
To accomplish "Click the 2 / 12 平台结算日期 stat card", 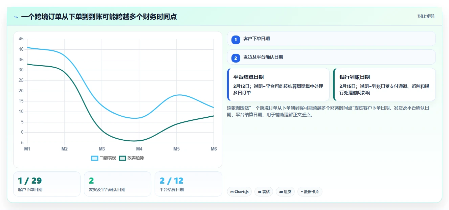I will [188, 184].
